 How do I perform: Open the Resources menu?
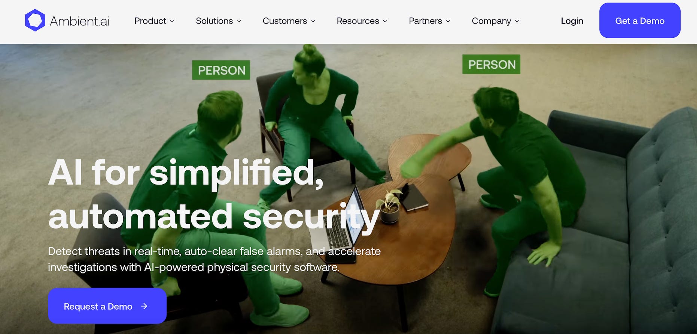[x=362, y=21]
